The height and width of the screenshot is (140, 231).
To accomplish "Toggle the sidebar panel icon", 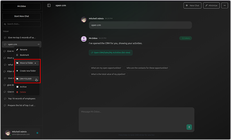I will coord(49,5).
